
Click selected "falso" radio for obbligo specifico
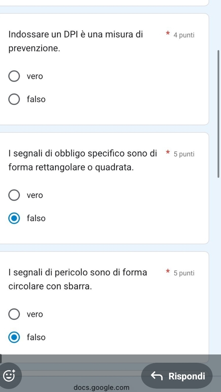[x=14, y=219]
